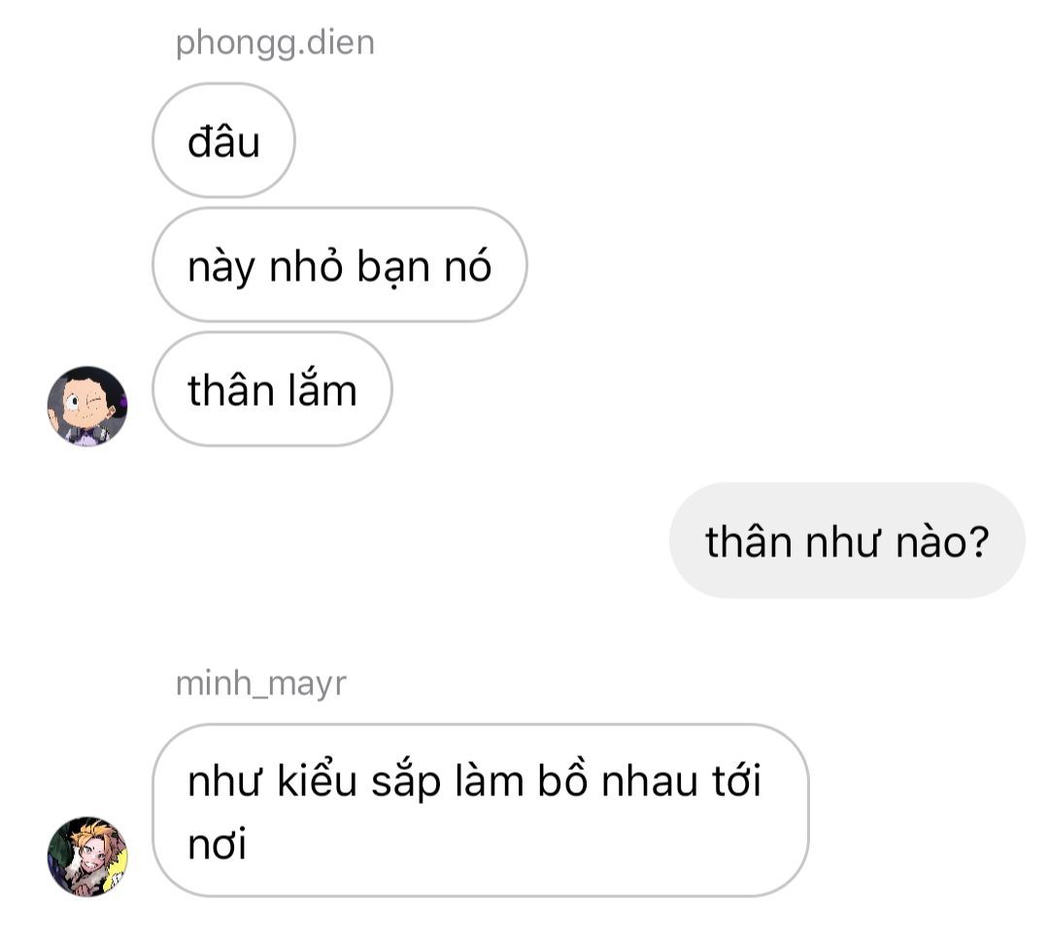Open phongg.dien's profile avatar picture
The width and height of the screenshot is (1049, 933).
(x=87, y=406)
